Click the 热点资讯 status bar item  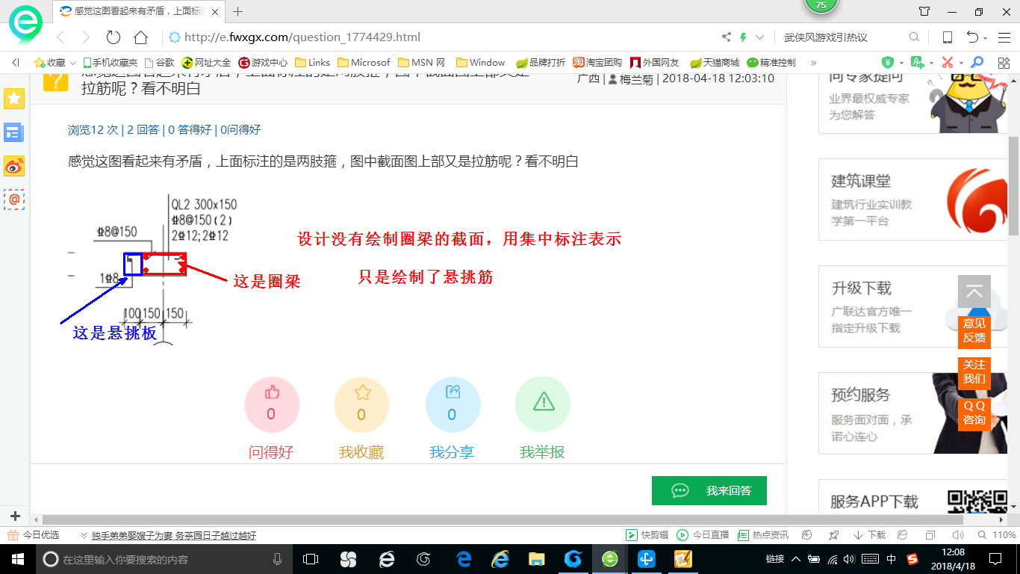click(763, 535)
